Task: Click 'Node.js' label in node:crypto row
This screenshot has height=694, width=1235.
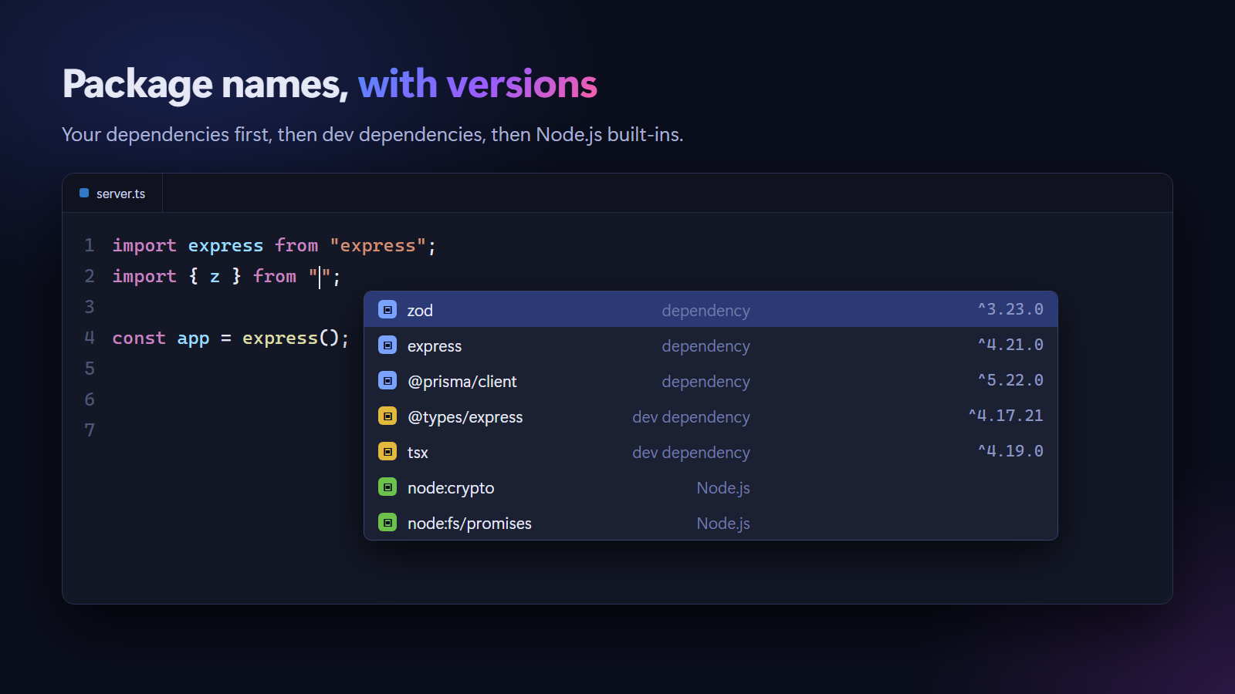Action: [x=723, y=488]
